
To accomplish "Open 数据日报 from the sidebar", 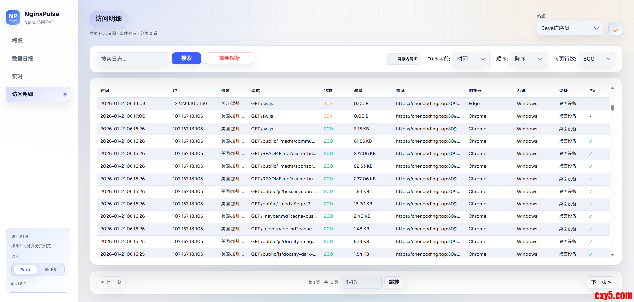I will coord(23,59).
